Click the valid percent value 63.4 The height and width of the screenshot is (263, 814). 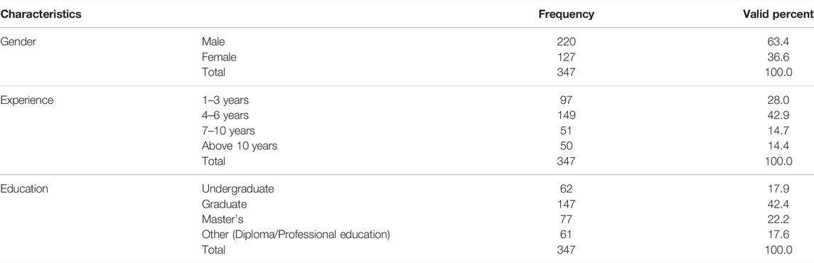[x=782, y=41]
